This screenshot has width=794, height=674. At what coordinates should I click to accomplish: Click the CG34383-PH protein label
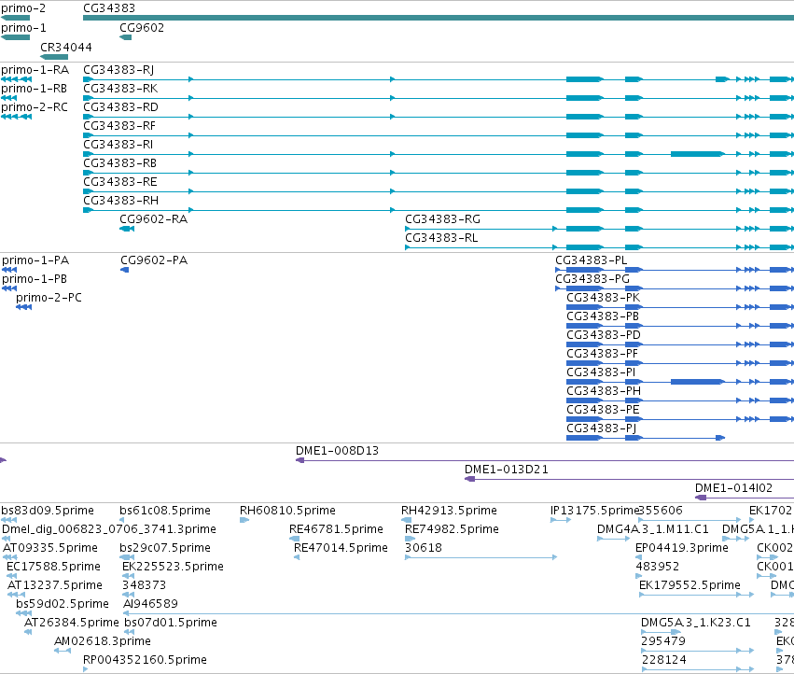pos(604,391)
